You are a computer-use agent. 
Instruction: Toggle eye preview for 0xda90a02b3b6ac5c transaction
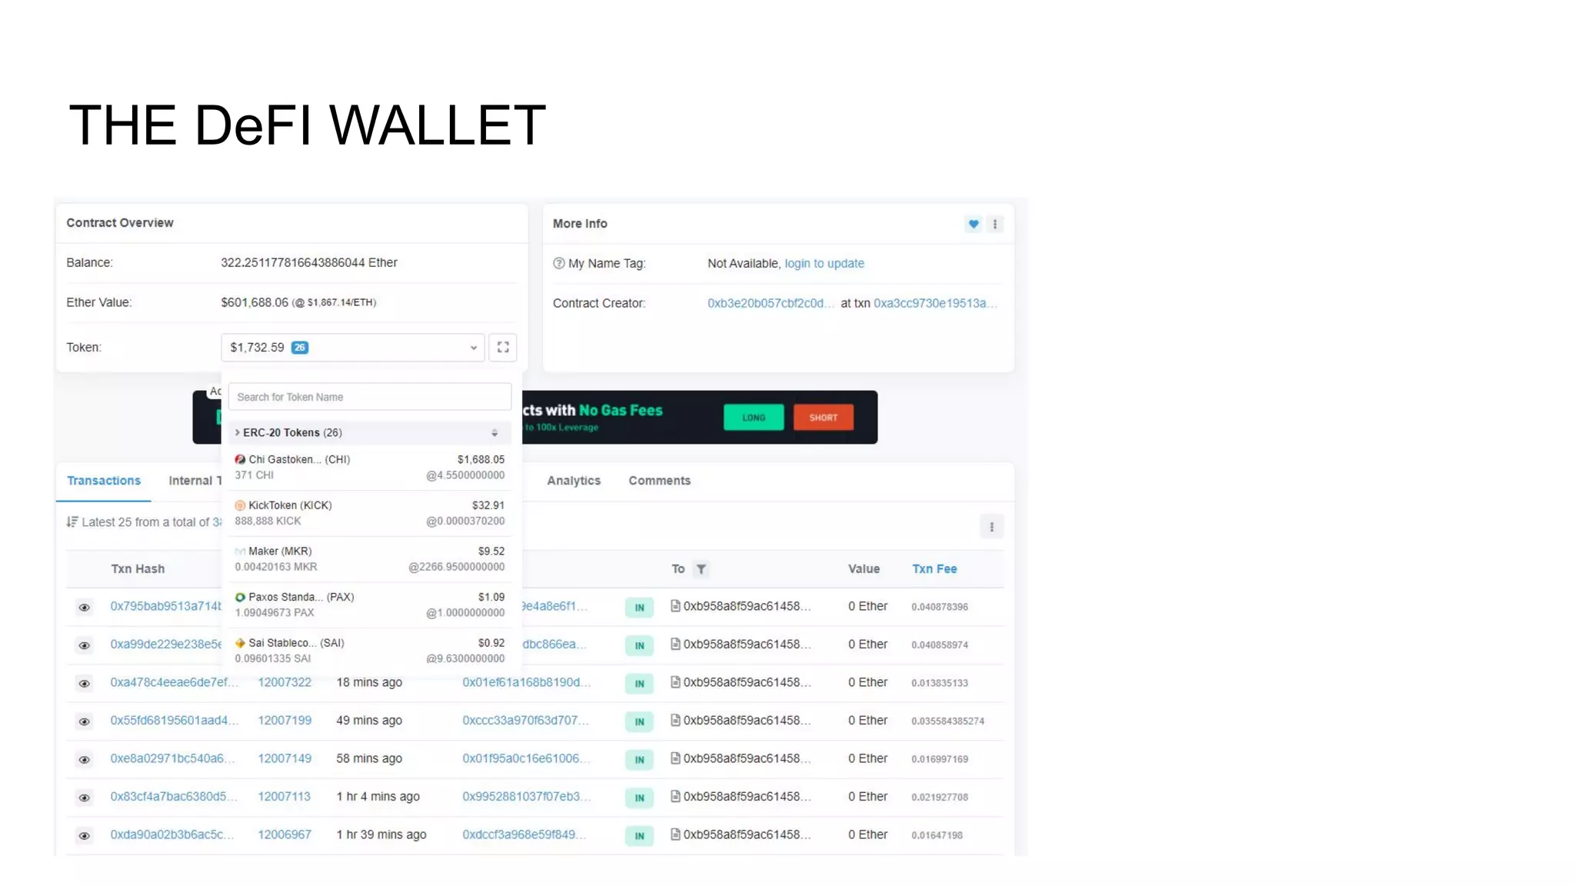(85, 836)
